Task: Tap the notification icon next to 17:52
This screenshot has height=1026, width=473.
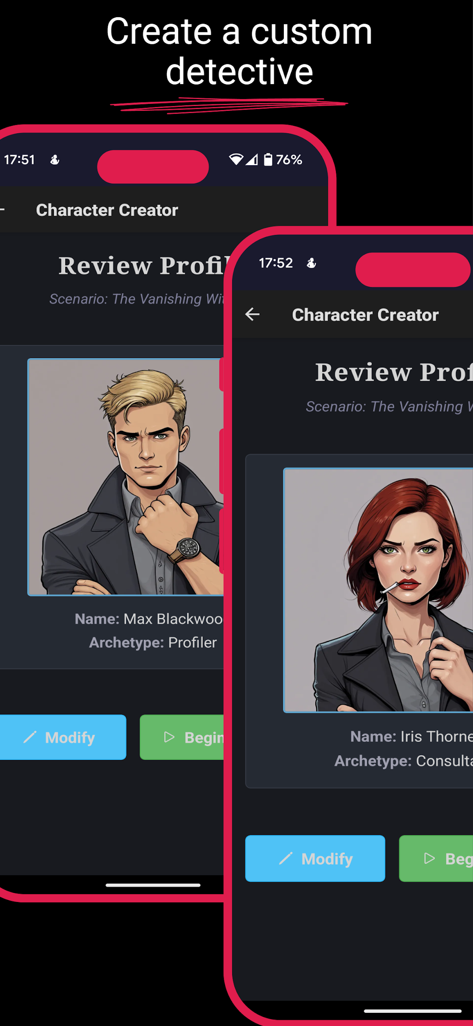Action: click(311, 263)
